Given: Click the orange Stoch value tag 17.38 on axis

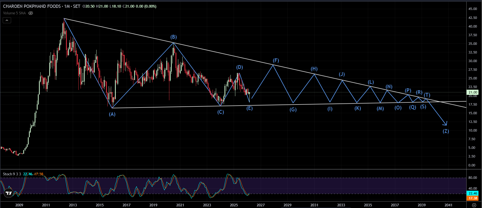Looking at the screenshot, I should pos(473,198).
